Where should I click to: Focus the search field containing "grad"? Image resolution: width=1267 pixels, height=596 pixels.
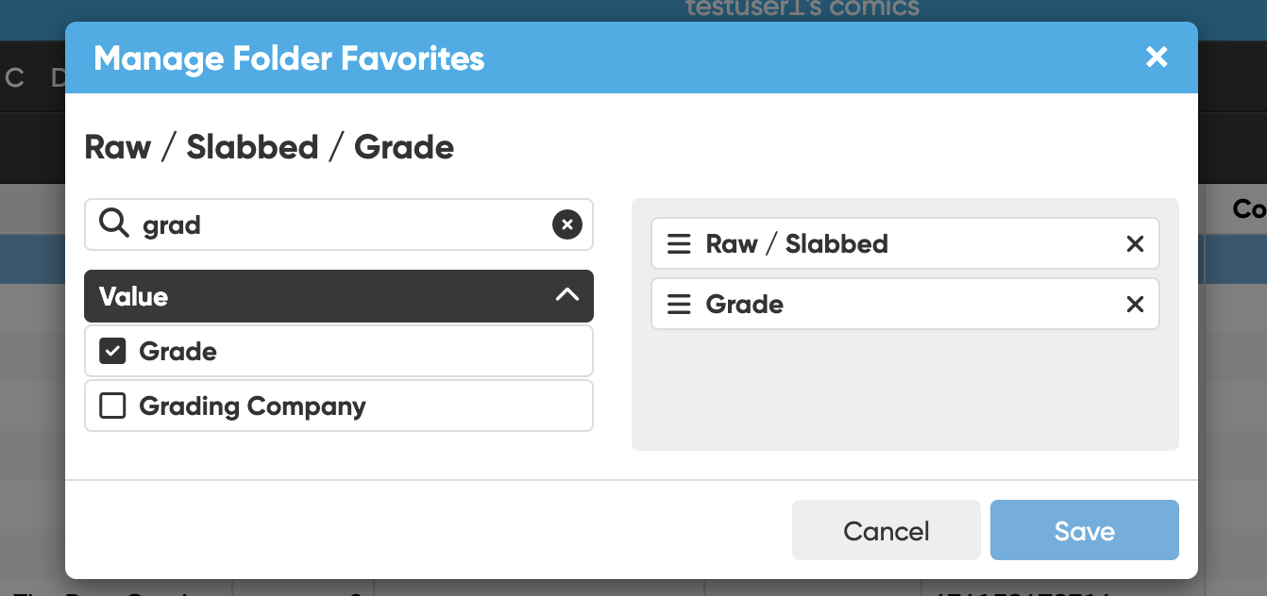pos(340,224)
